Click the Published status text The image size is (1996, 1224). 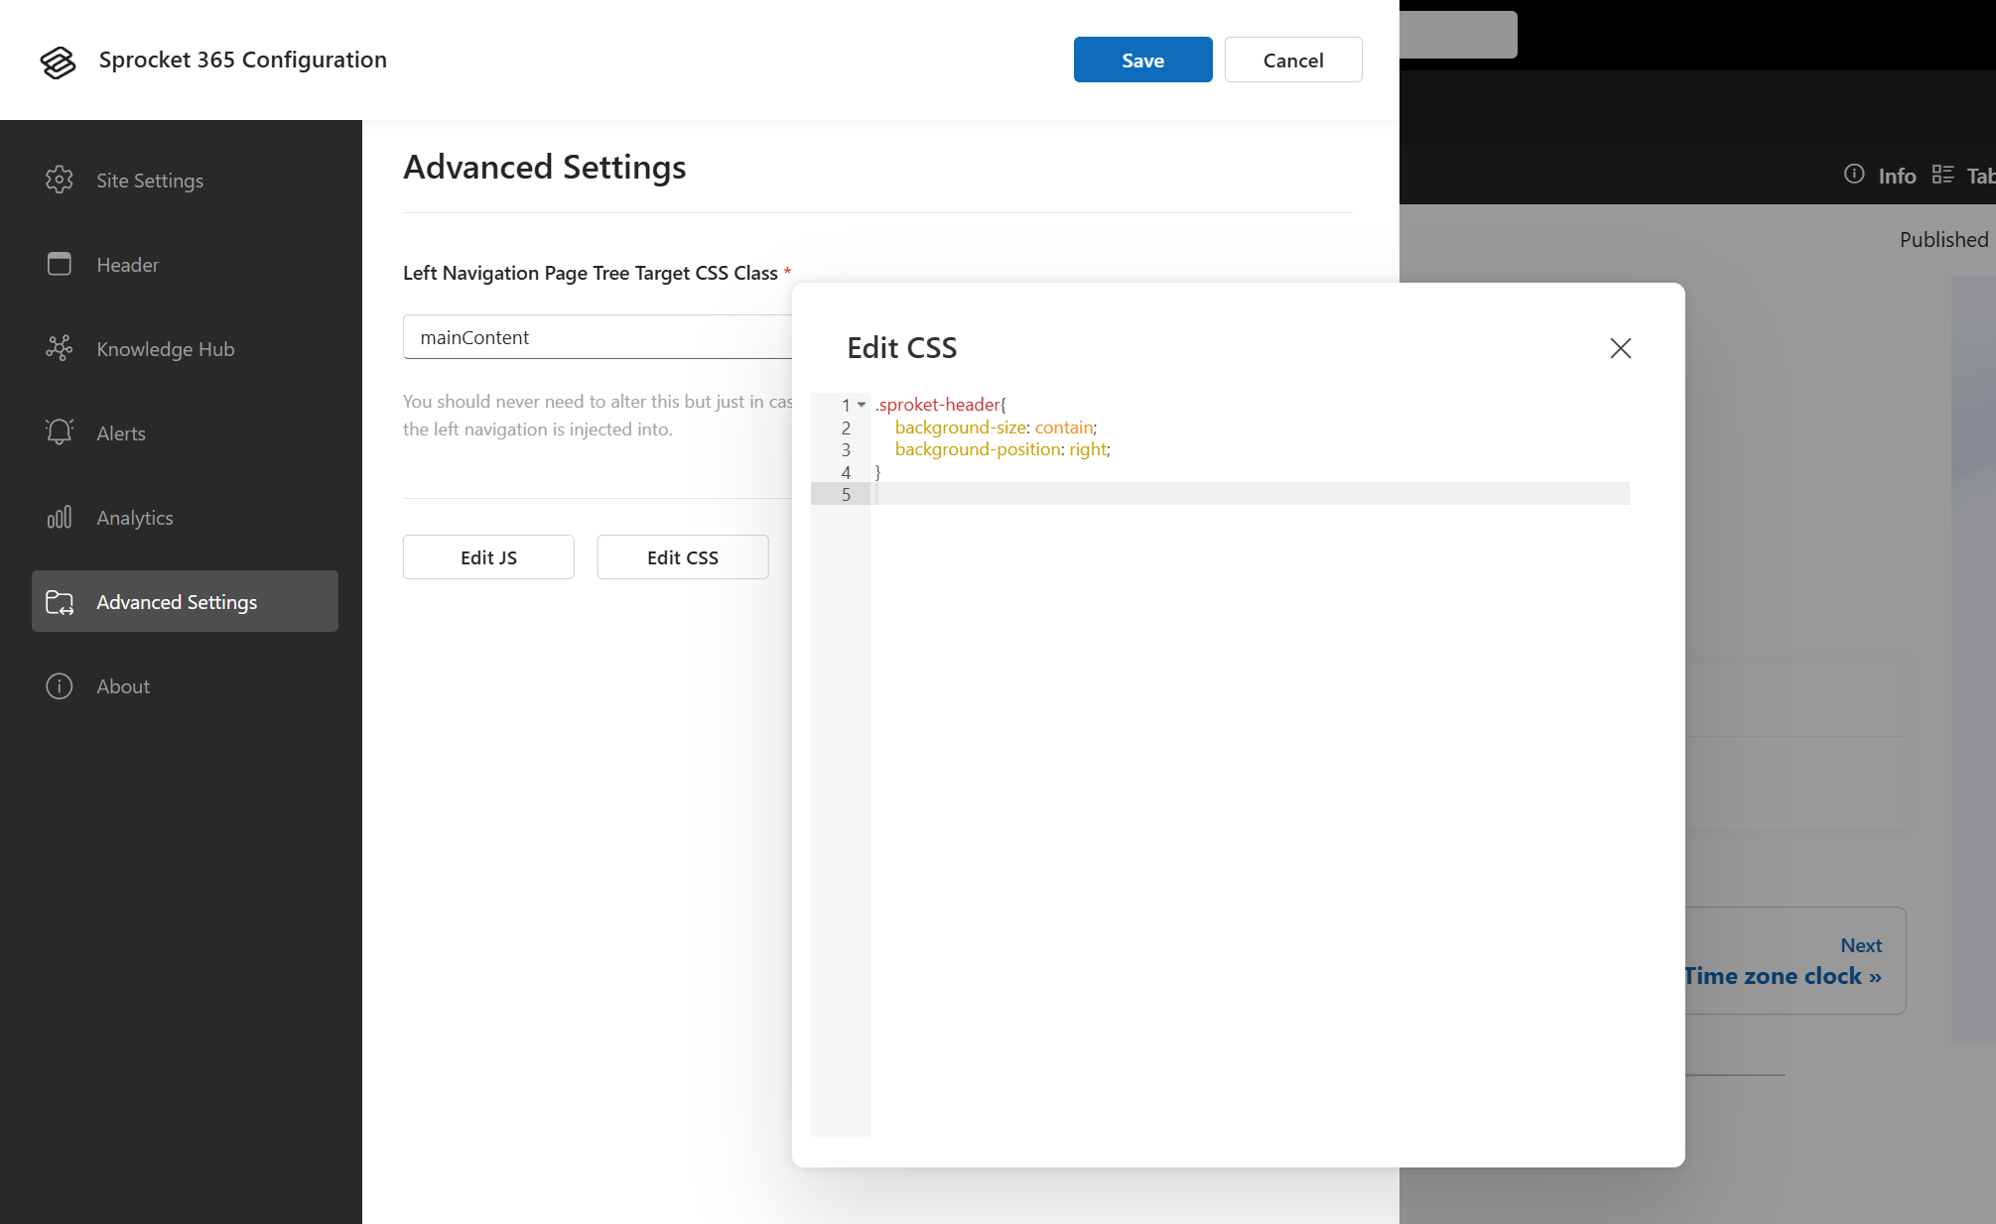tap(1943, 240)
